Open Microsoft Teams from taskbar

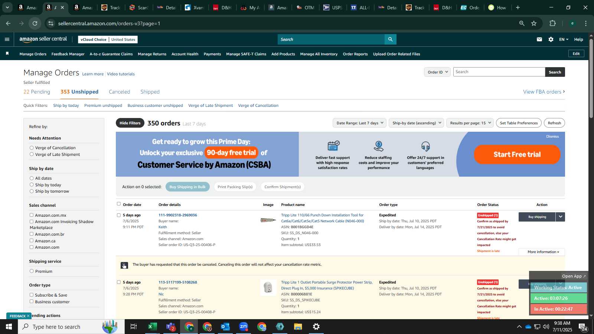click(x=170, y=327)
